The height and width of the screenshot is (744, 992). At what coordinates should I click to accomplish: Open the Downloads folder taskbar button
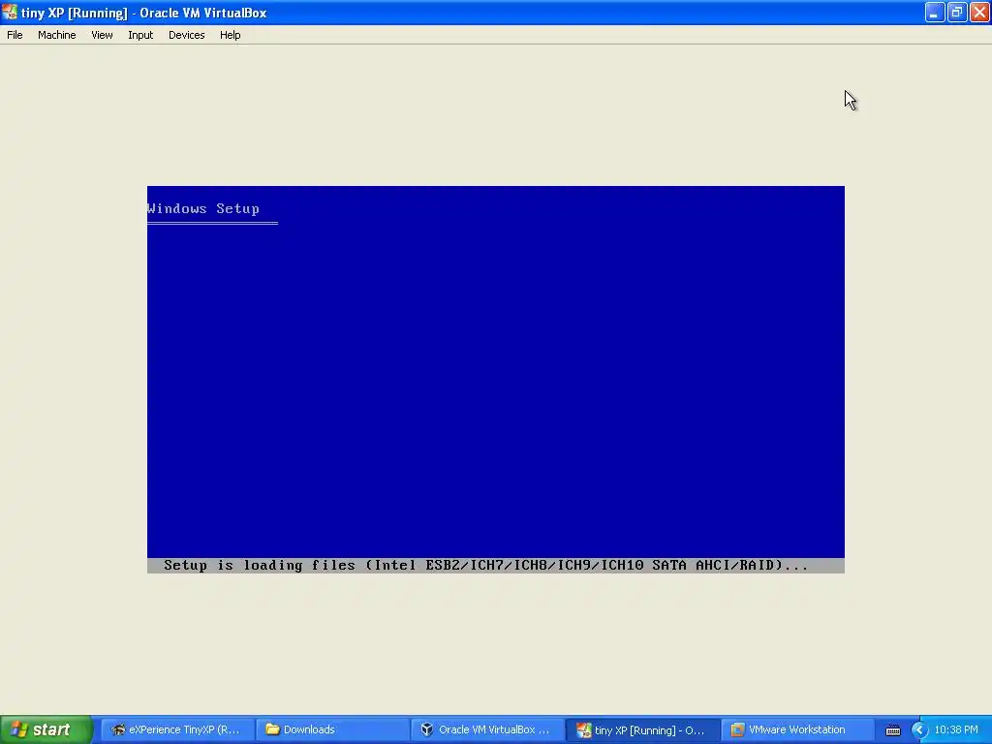[333, 729]
